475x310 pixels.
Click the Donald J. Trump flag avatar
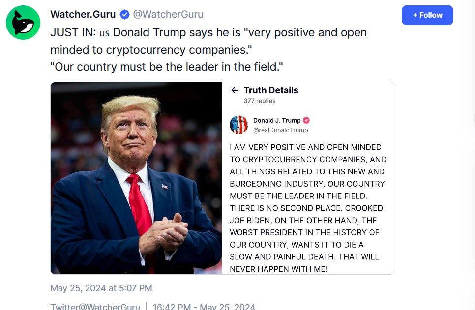pos(238,125)
